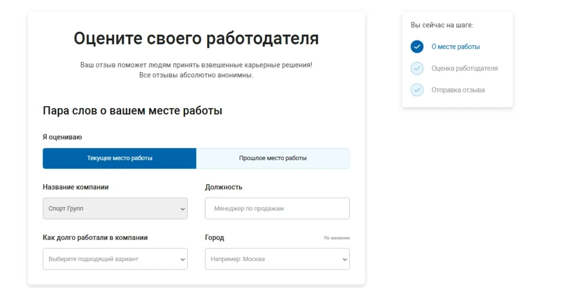The height and width of the screenshot is (288, 572).
Task: Click the 'Как долго работали в компании' label
Action: (95, 237)
